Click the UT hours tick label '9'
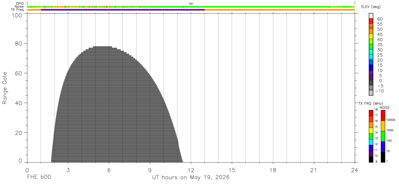This screenshot has height=184, width=399. [x=150, y=170]
